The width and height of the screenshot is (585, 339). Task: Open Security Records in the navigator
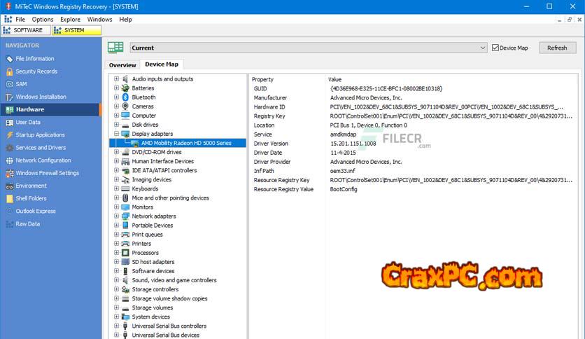tap(36, 71)
